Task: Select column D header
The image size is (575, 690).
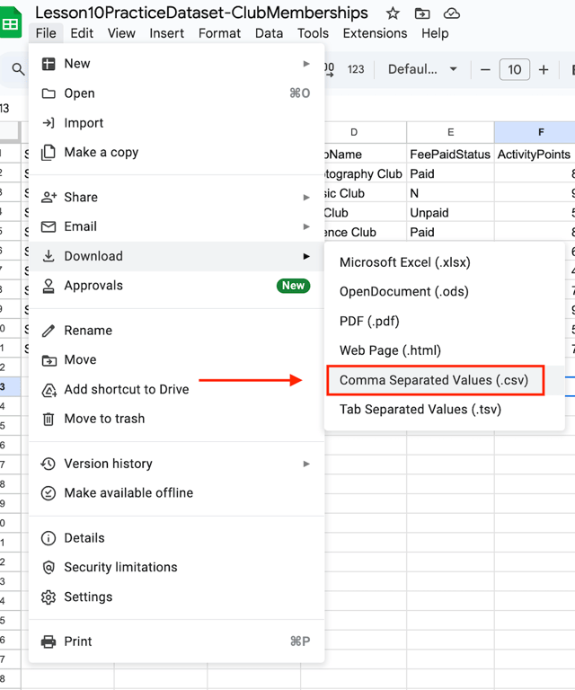Action: click(x=365, y=132)
